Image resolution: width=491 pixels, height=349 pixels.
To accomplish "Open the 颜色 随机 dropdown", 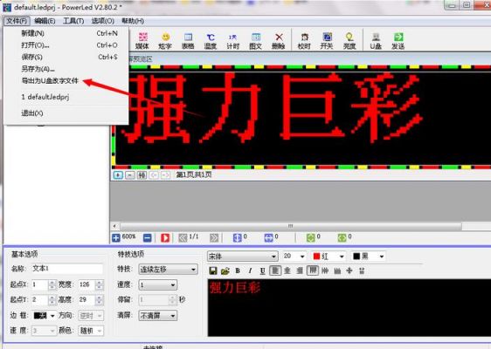I will tap(91, 331).
